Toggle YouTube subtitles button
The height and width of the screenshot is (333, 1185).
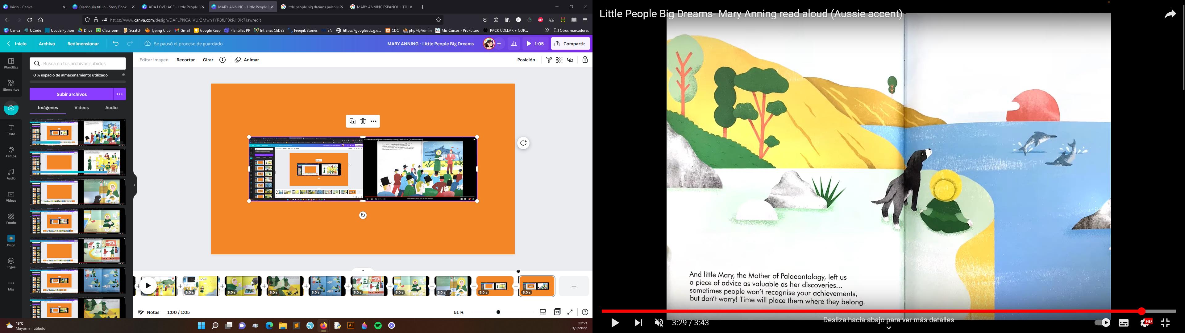coord(1124,323)
